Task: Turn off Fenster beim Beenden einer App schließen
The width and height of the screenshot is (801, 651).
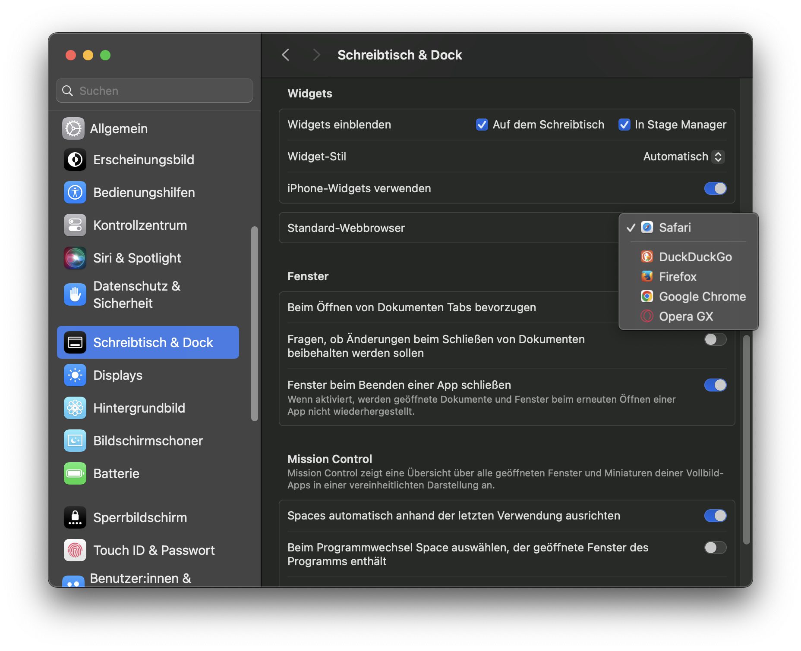Action: (x=715, y=385)
